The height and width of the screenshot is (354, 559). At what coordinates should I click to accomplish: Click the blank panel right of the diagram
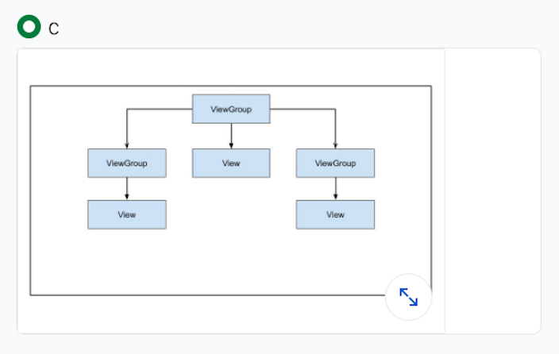(492, 190)
